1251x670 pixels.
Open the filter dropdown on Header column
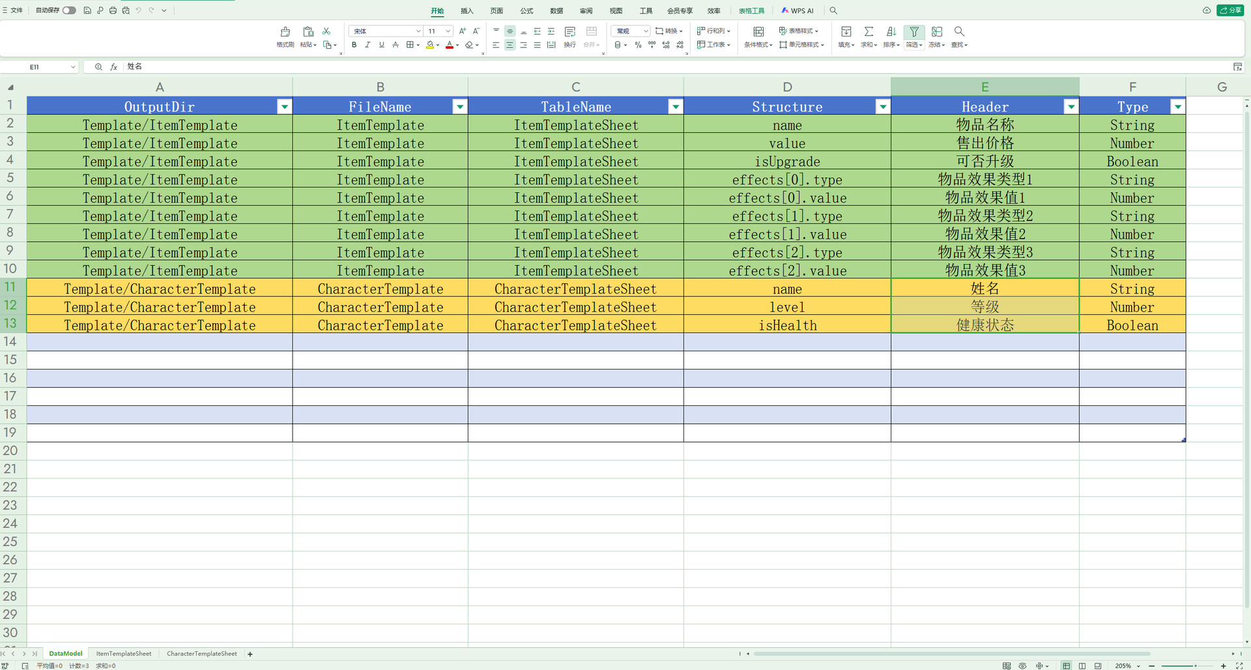point(1071,106)
